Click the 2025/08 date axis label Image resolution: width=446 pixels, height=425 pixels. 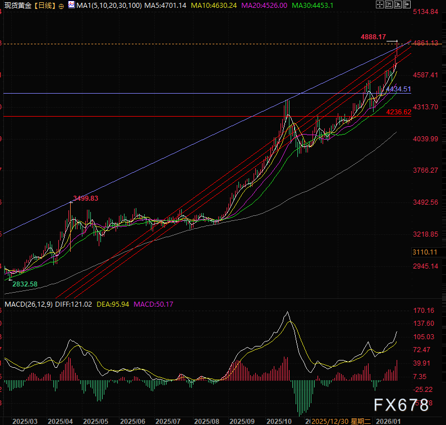206,421
